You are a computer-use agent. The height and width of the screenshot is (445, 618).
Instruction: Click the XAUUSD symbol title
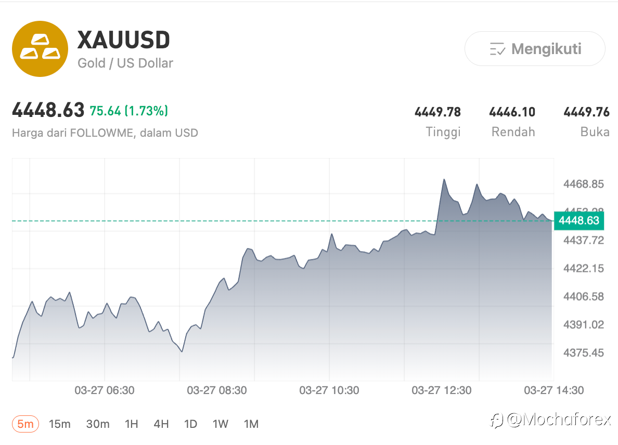click(x=124, y=40)
